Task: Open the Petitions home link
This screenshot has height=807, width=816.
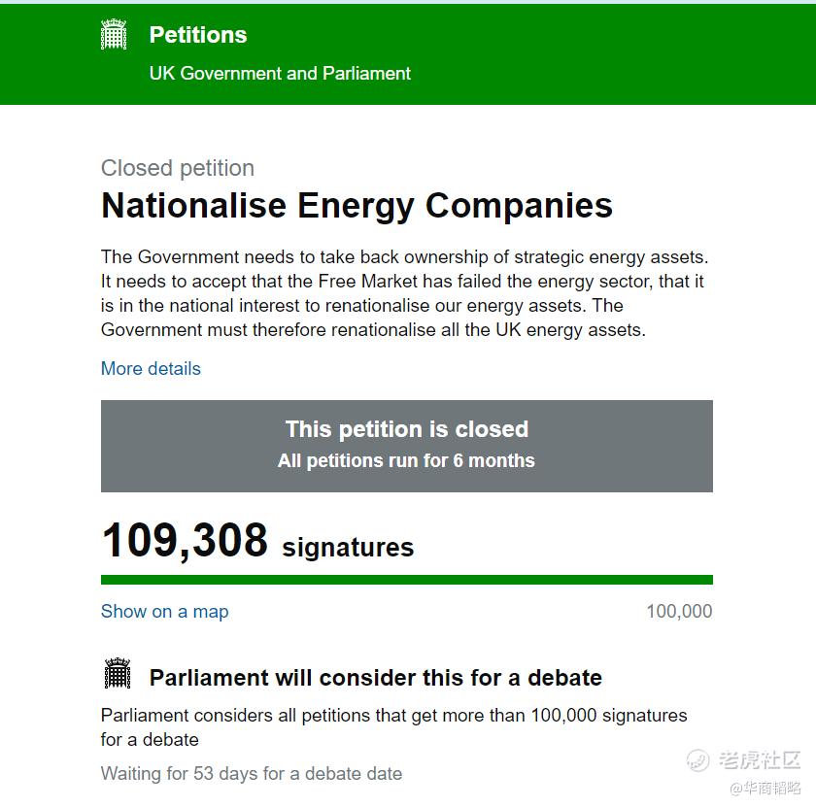Action: [198, 35]
